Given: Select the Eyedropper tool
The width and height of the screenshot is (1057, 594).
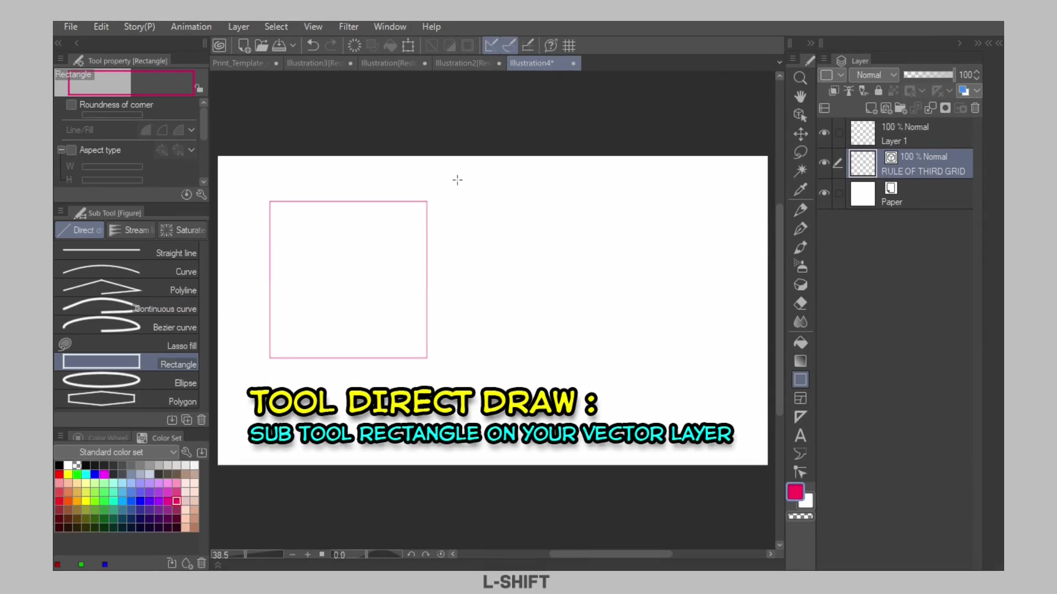Looking at the screenshot, I should pos(800,189).
